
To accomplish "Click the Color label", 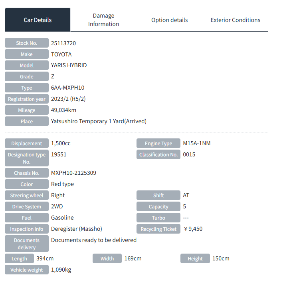I will [26, 184].
